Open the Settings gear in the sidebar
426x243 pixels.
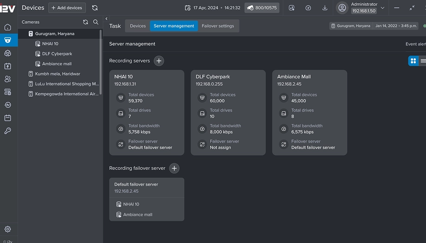point(7,229)
